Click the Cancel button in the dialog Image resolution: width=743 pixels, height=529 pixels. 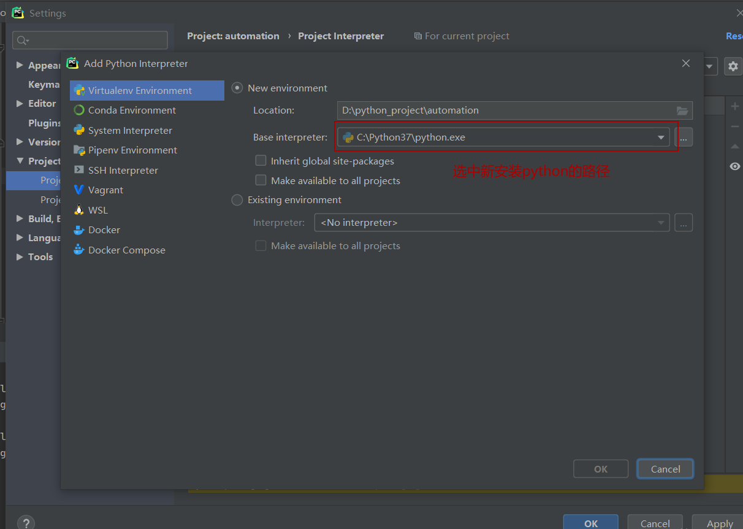pos(665,468)
